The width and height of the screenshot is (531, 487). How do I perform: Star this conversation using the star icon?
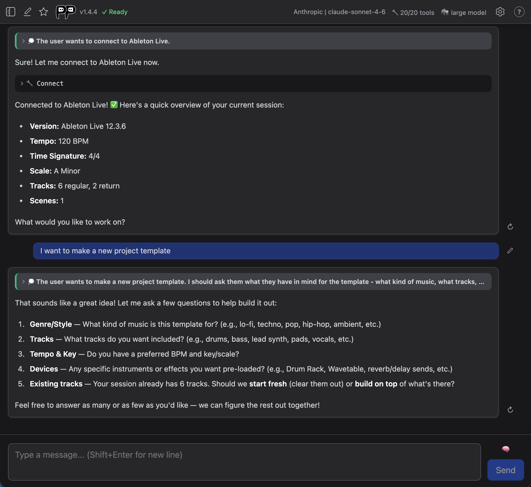click(x=43, y=12)
